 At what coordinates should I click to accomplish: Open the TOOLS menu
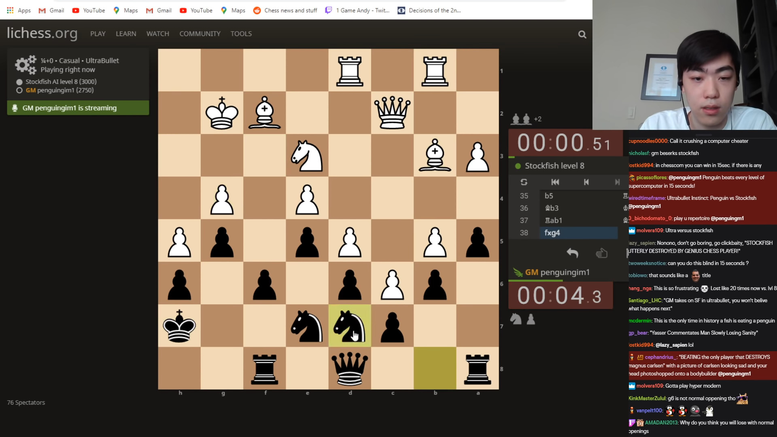click(241, 34)
